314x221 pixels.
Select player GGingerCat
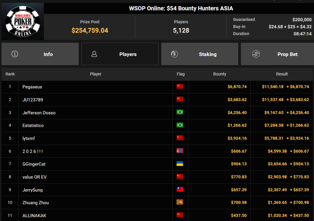[34, 164]
